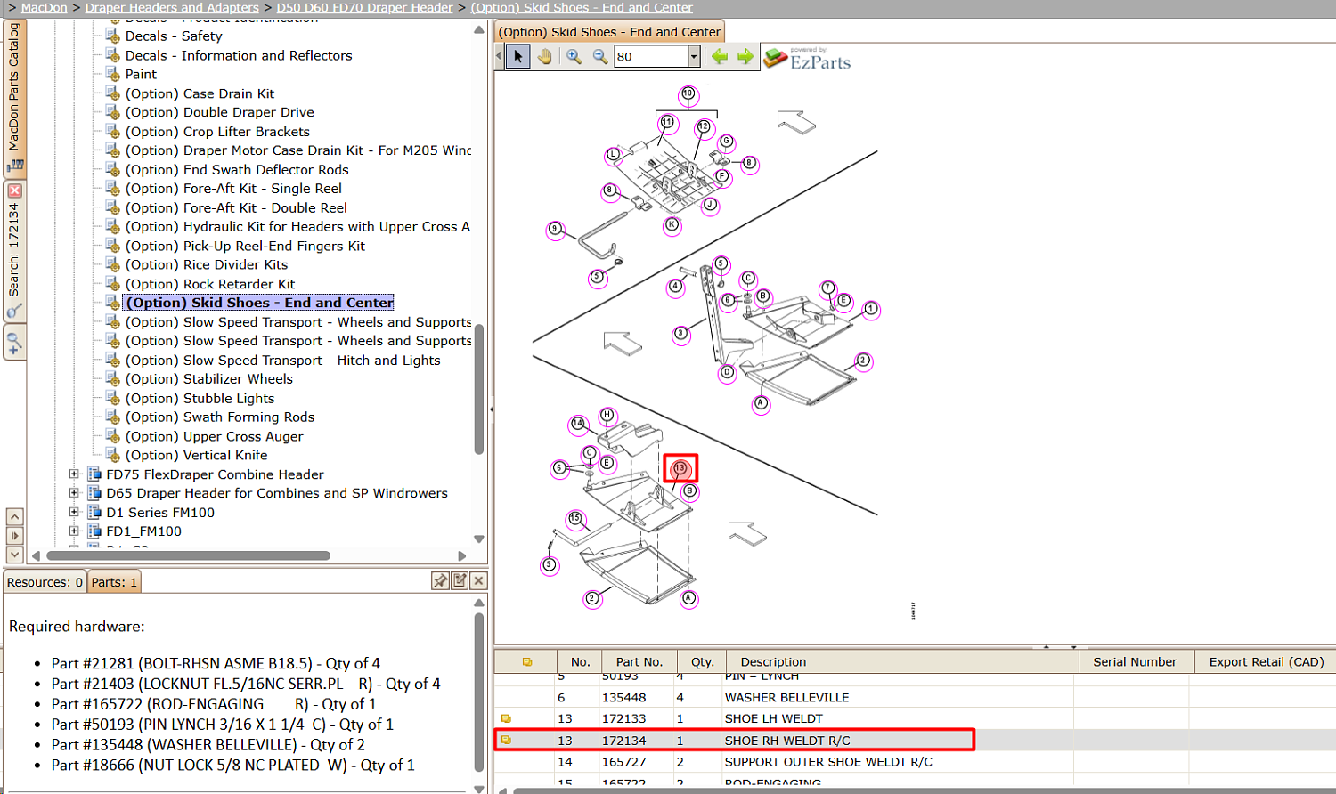Click the cart icon for part 172134

coord(506,740)
